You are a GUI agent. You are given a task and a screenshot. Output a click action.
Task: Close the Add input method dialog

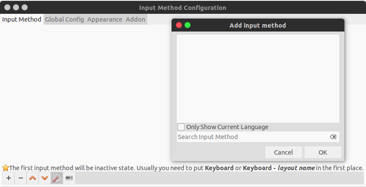(x=179, y=25)
